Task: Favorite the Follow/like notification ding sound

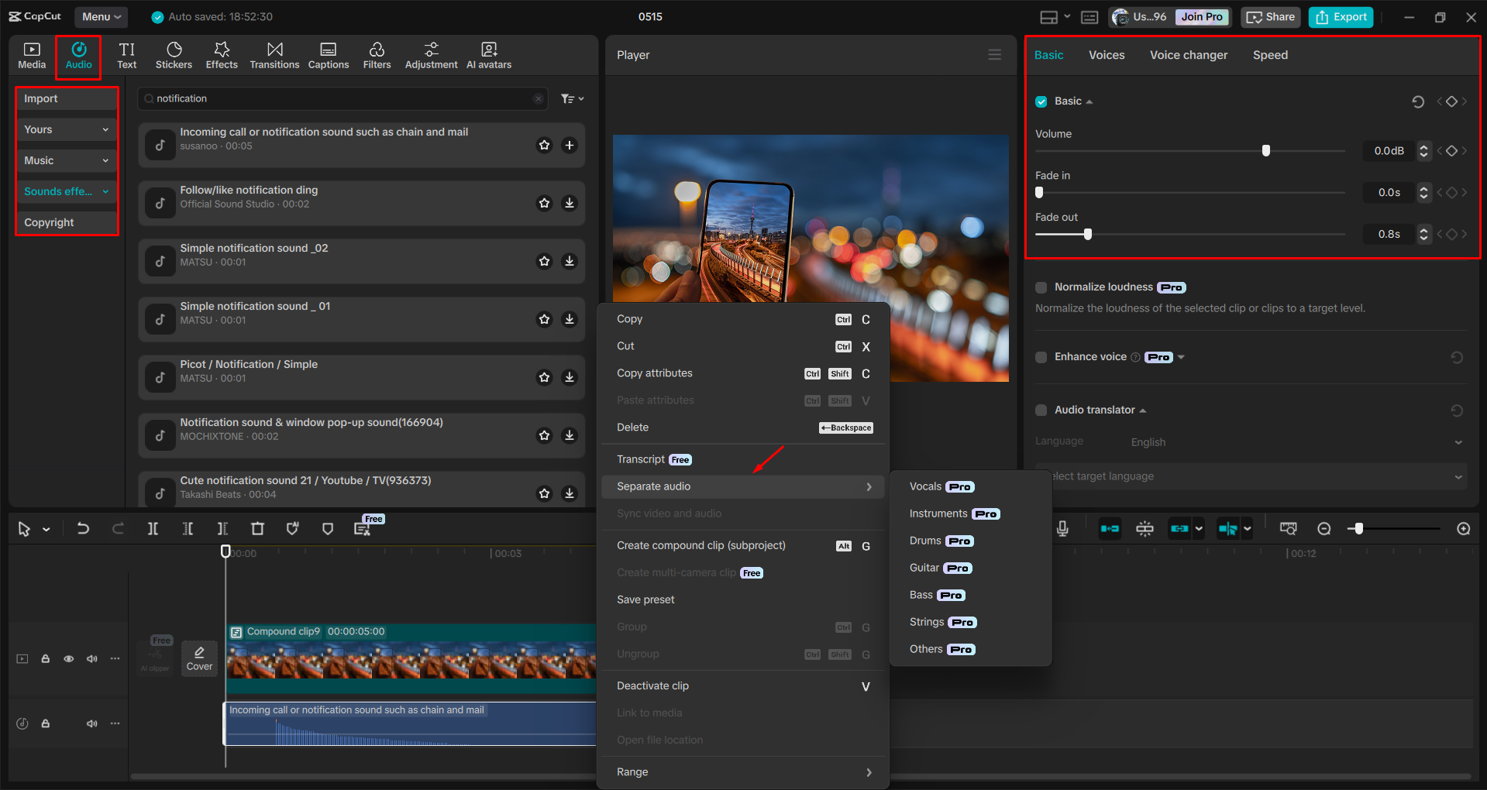Action: point(544,203)
